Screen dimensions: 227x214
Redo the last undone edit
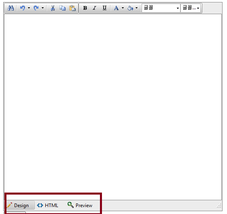click(x=36, y=8)
